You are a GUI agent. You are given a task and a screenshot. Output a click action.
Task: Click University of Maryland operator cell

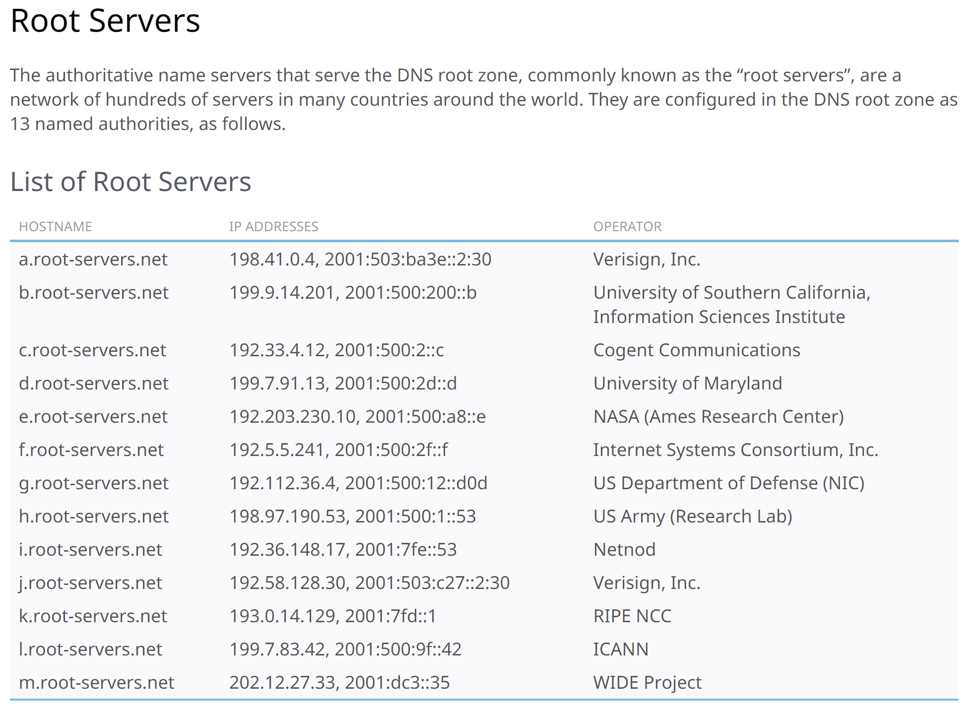(x=687, y=384)
